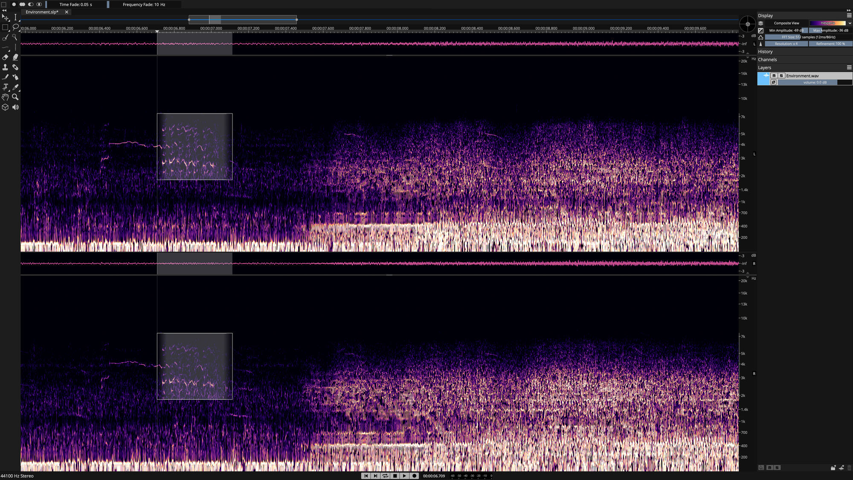Select the Clone Stamp tool

(x=5, y=67)
